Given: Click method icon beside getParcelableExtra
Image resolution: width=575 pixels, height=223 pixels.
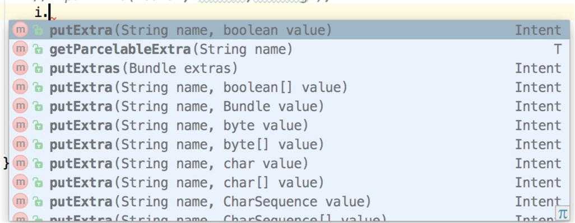Looking at the screenshot, I should coord(20,48).
